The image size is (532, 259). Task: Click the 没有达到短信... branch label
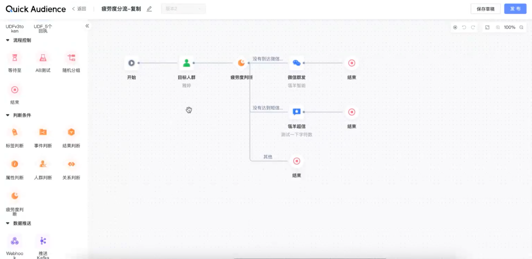click(268, 108)
